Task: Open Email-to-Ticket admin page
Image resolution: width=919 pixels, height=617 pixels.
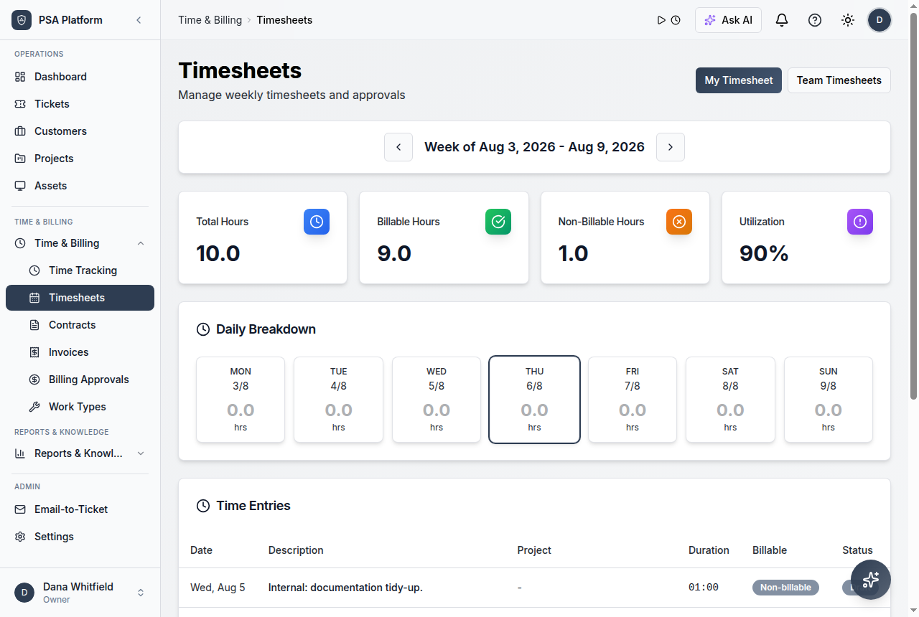Action: 80,509
